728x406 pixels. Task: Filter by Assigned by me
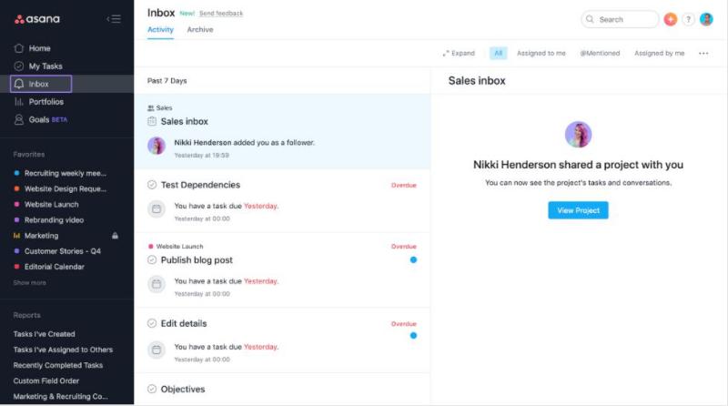tap(659, 53)
